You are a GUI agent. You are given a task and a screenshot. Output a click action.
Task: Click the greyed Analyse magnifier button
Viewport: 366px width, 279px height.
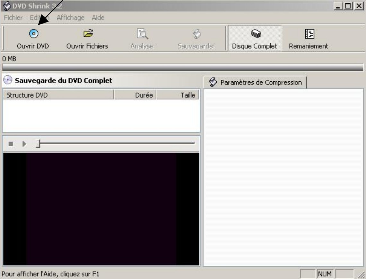pyautogui.click(x=142, y=39)
